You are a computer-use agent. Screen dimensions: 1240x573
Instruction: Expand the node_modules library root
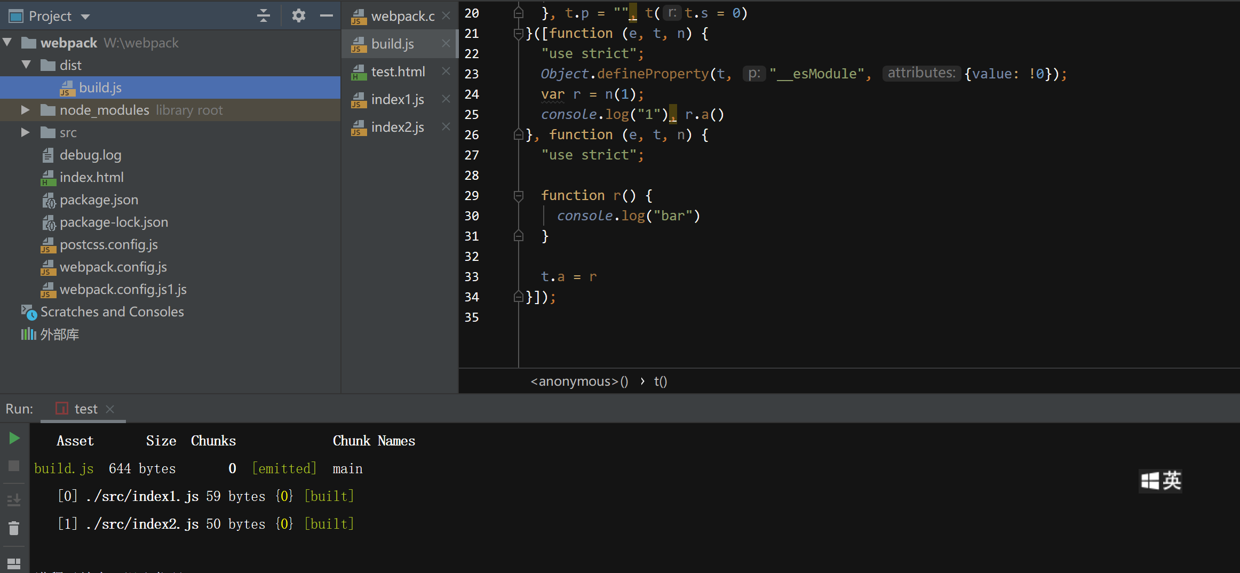coord(25,110)
